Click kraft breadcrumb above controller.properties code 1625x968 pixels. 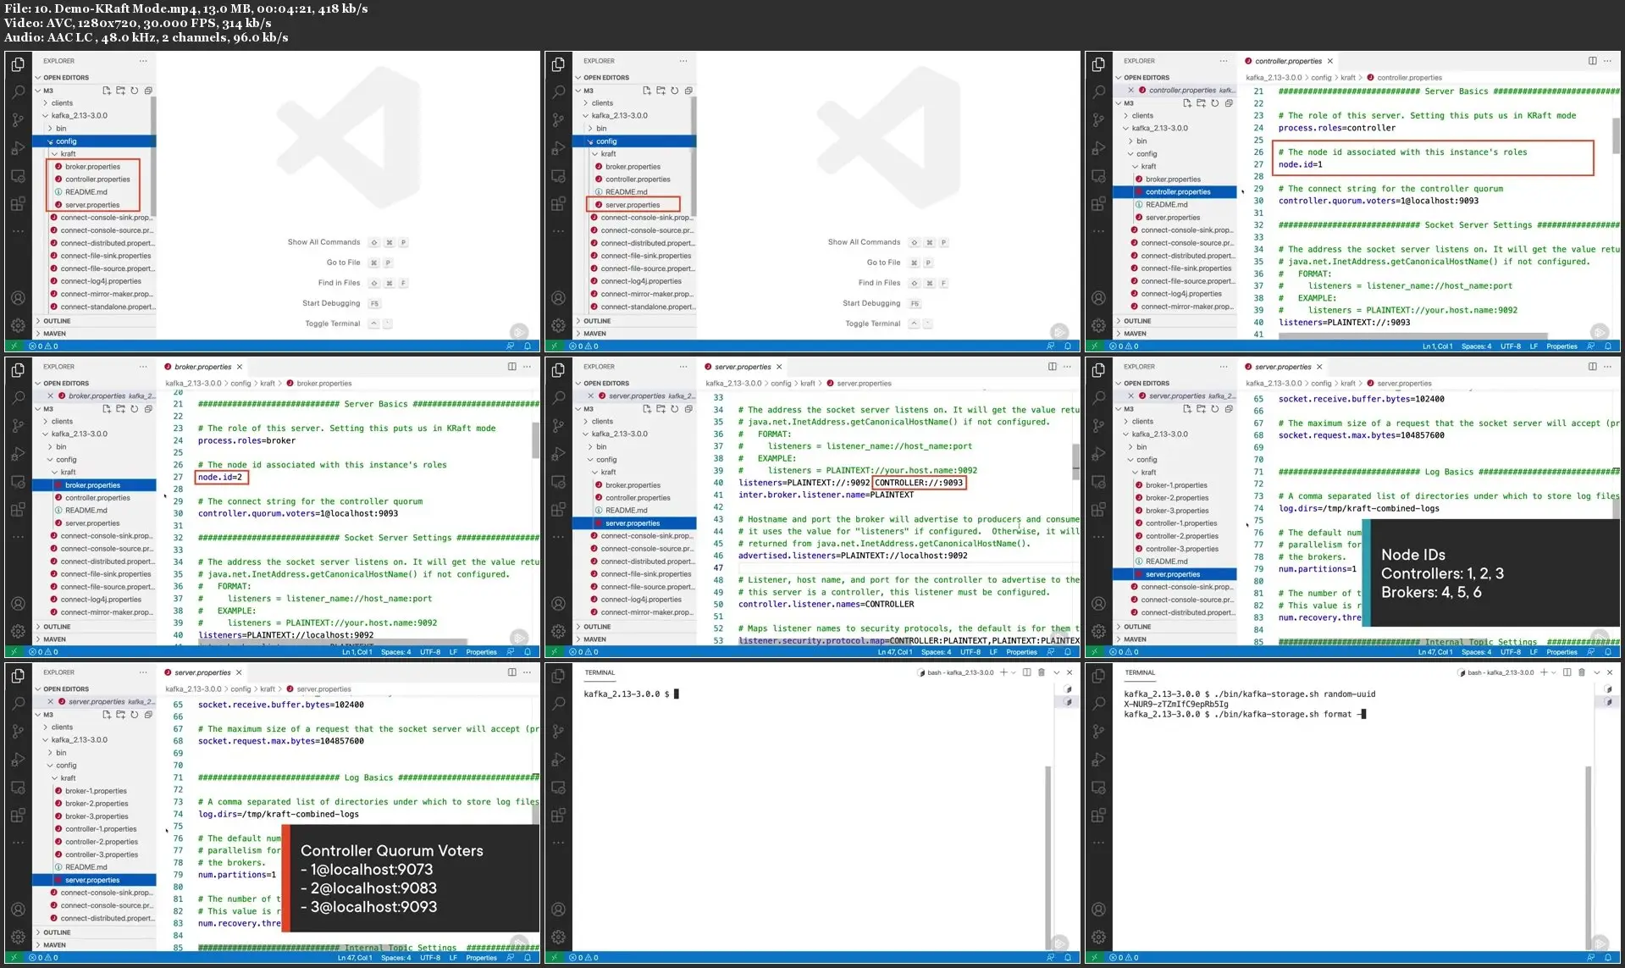[x=1347, y=78]
